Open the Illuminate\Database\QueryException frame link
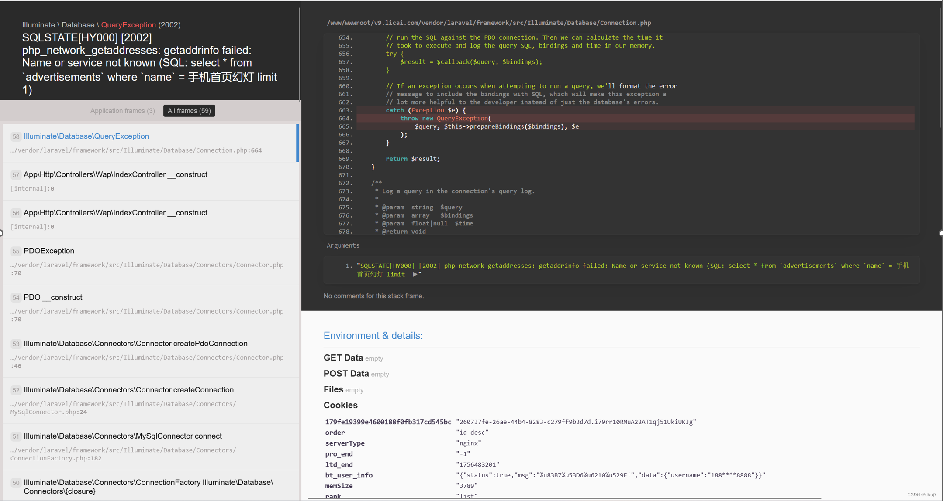This screenshot has height=501, width=943. point(86,136)
